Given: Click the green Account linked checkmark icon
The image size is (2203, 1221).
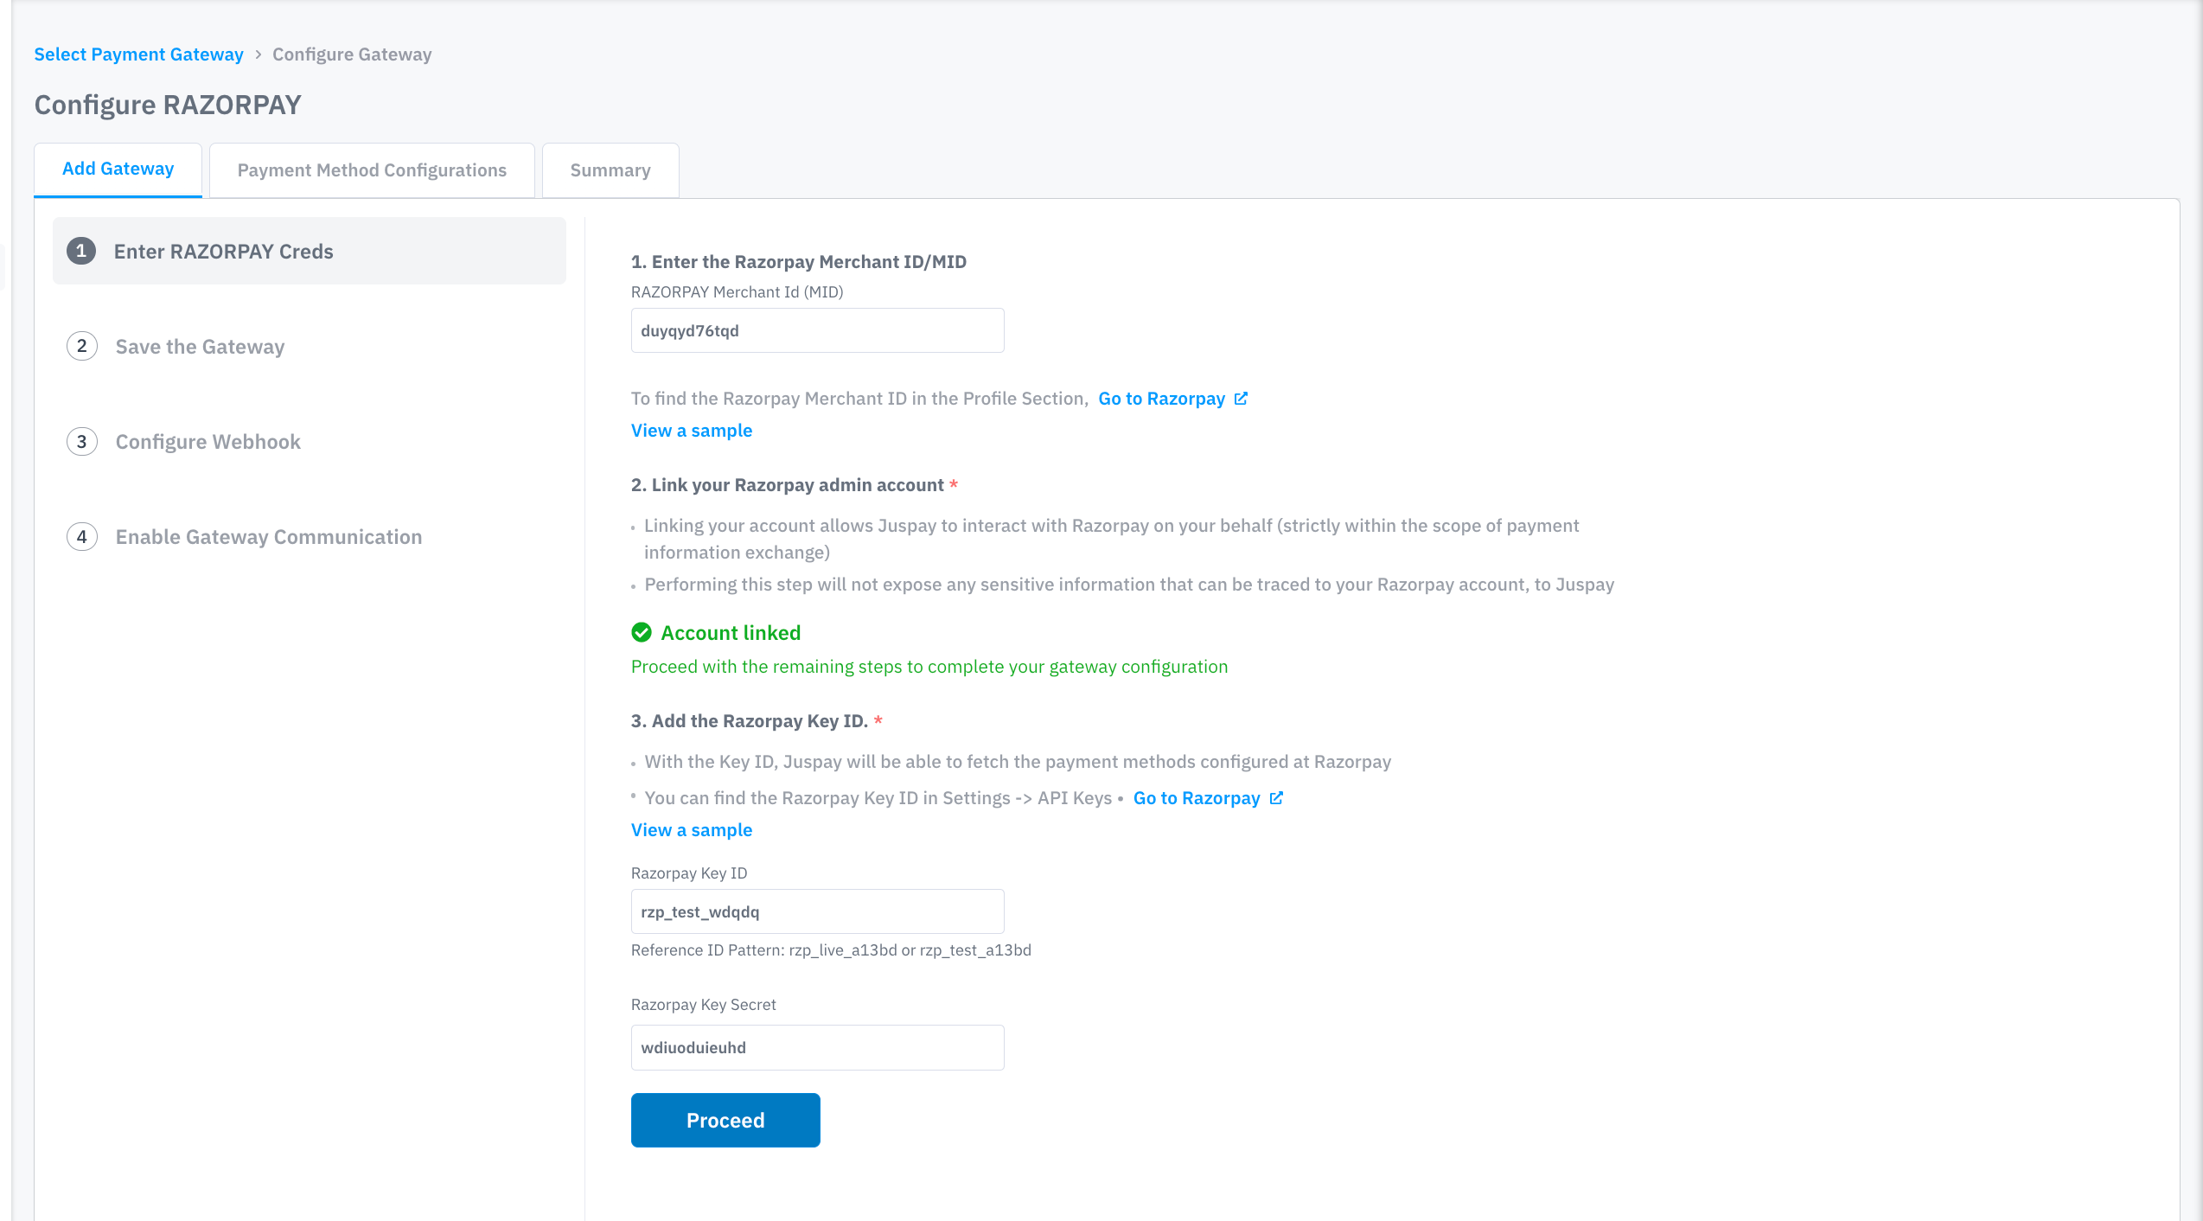Looking at the screenshot, I should (x=642, y=633).
